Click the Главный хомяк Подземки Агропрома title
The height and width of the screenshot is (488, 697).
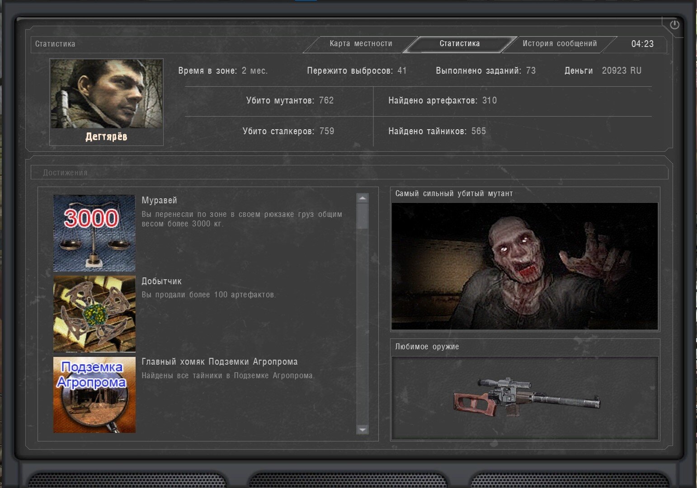(x=220, y=361)
